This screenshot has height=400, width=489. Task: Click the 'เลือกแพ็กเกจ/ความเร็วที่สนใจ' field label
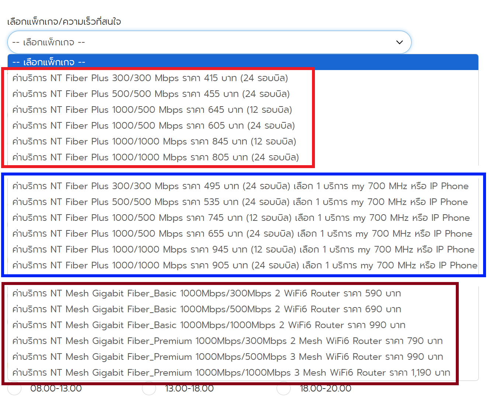click(64, 22)
